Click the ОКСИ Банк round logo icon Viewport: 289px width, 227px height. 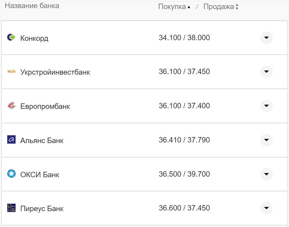[x=11, y=174]
